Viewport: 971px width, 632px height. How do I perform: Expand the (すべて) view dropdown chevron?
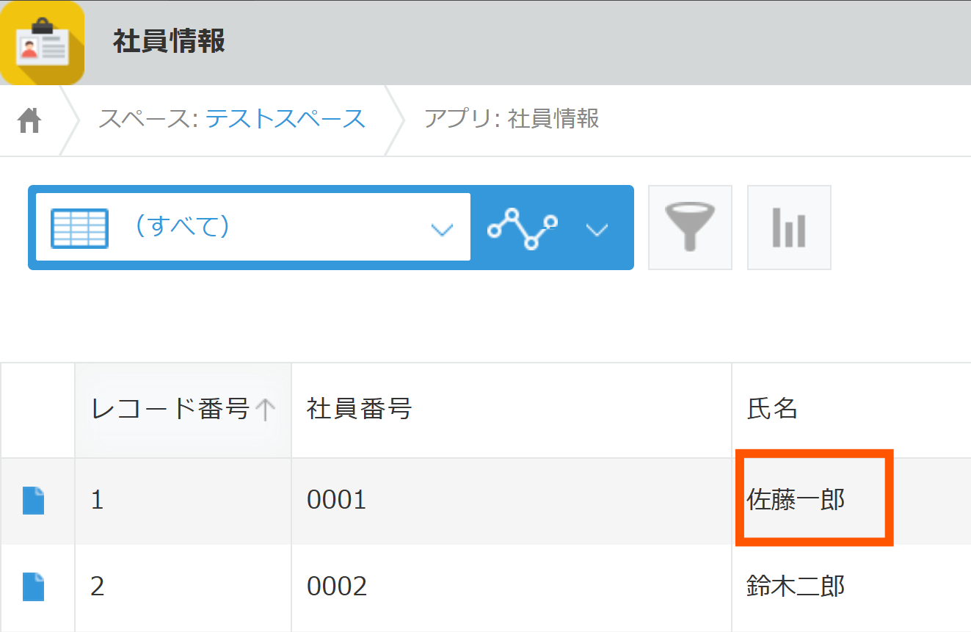(441, 230)
